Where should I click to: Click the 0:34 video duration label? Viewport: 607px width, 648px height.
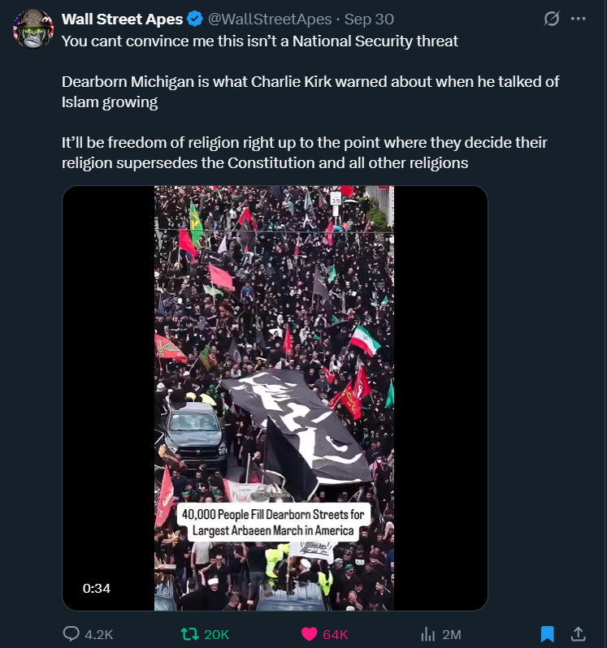tap(97, 588)
